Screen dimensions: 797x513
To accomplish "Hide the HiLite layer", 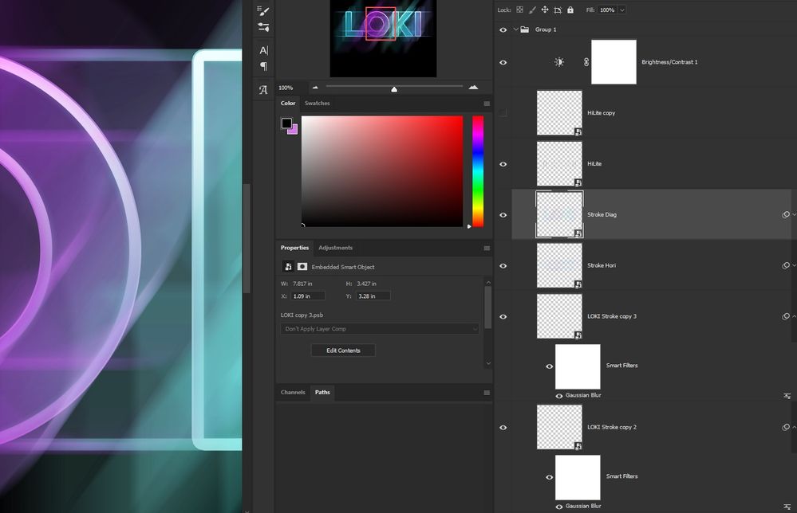I will click(x=503, y=164).
